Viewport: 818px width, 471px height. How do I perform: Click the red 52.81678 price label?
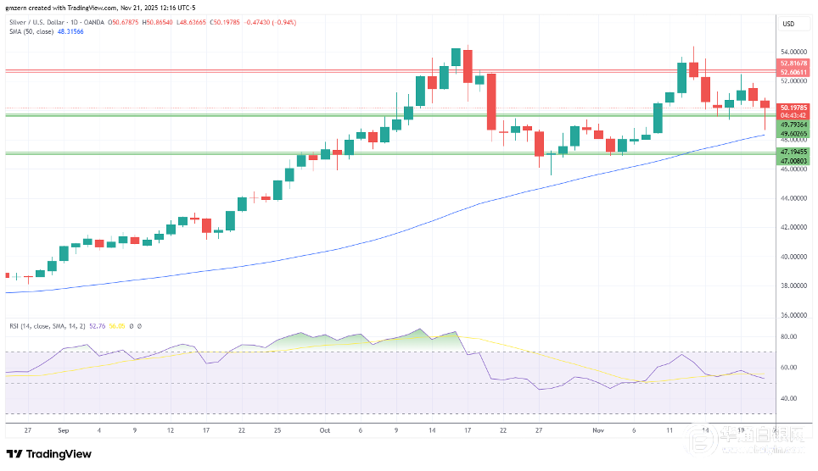(x=793, y=64)
